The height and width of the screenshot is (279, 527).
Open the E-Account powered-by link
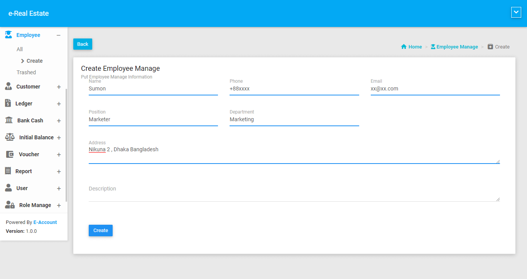click(x=45, y=222)
